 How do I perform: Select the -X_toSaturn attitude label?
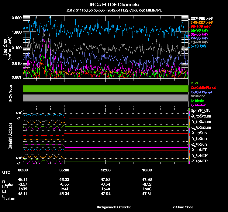[x=201, y=116]
